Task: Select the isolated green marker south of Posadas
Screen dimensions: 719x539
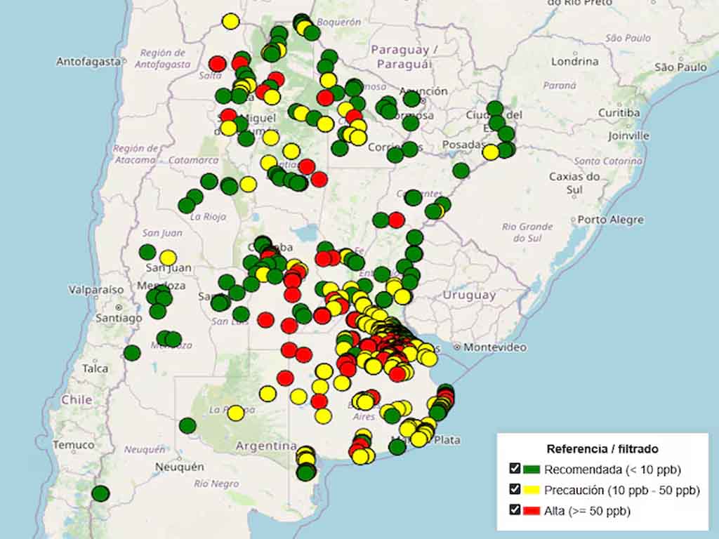Action: coord(461,171)
